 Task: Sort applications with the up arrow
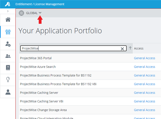130,48
